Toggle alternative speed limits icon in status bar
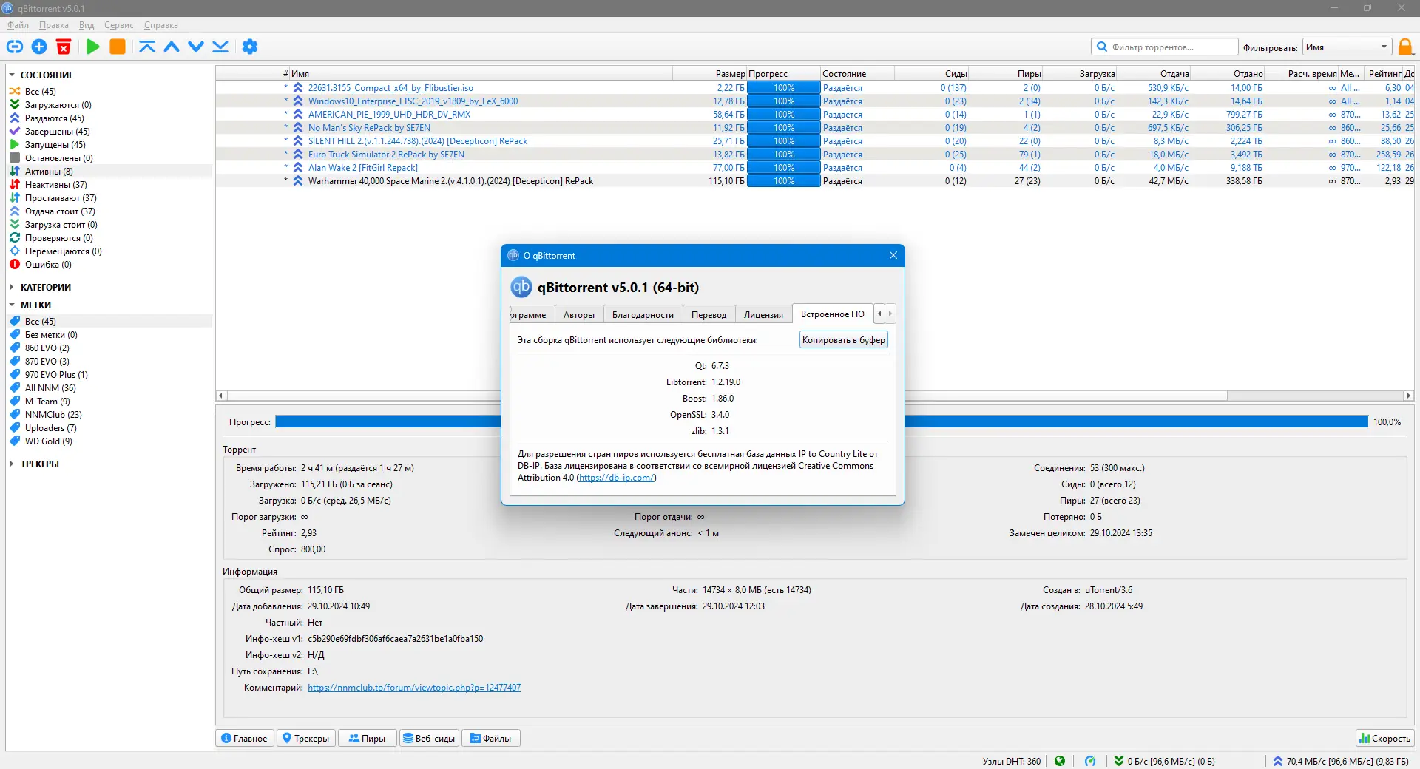 (1090, 761)
